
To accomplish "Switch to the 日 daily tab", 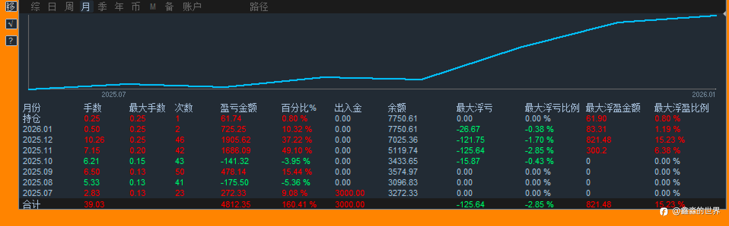I will (52, 6).
